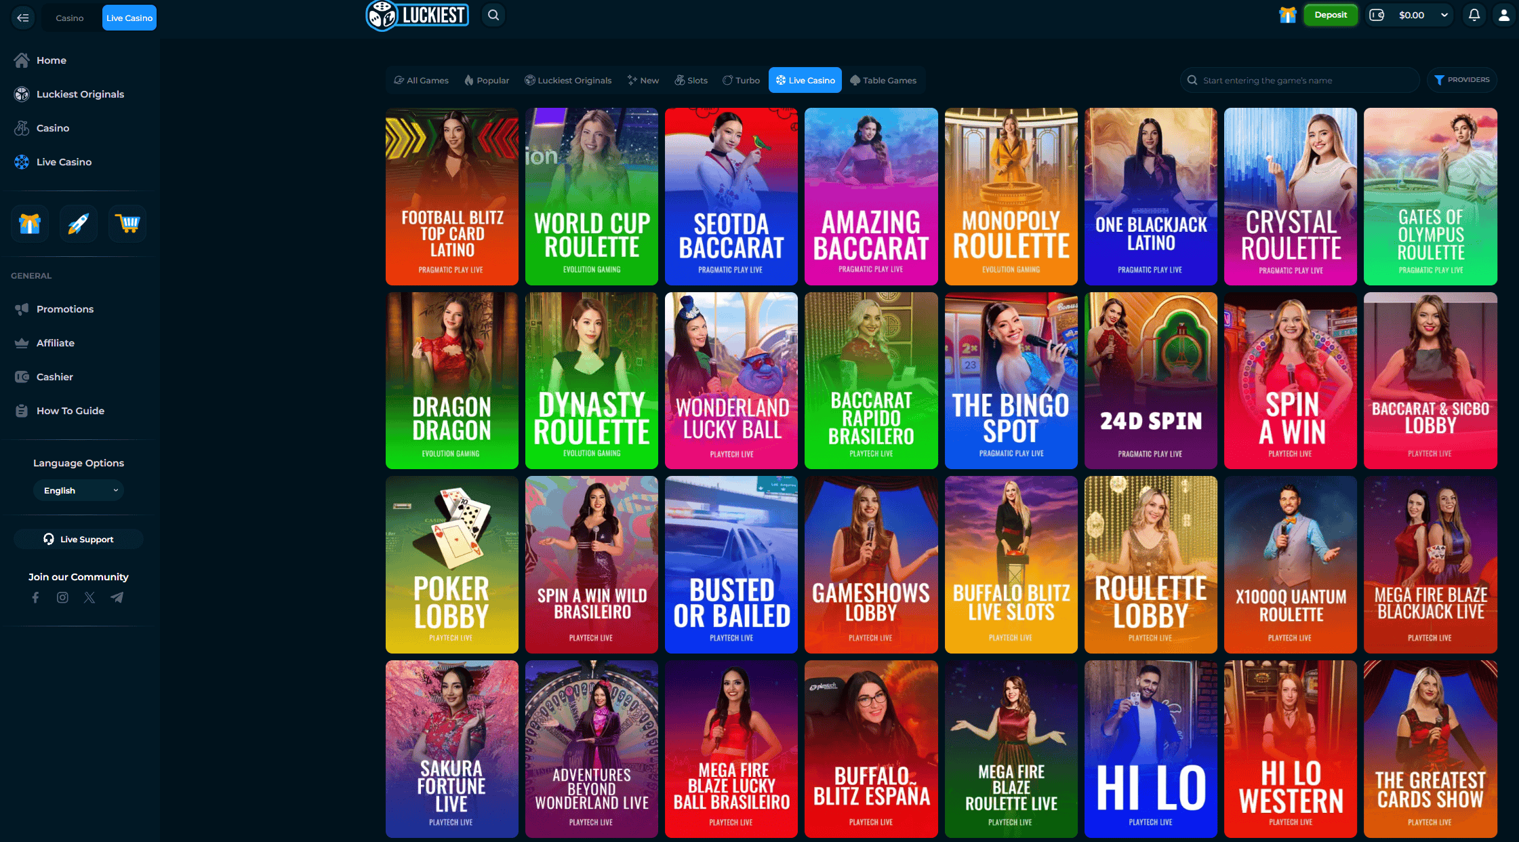1519x842 pixels.
Task: Open Mega Fire Blaze Blackjack Live
Action: pos(1430,565)
